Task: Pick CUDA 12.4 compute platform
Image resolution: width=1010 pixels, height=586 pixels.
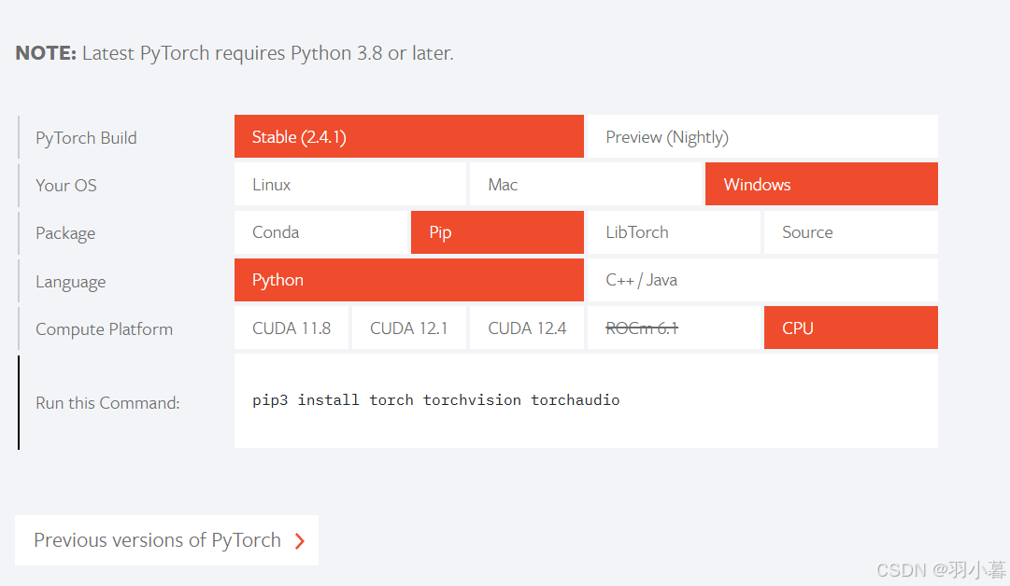Action: (x=527, y=328)
